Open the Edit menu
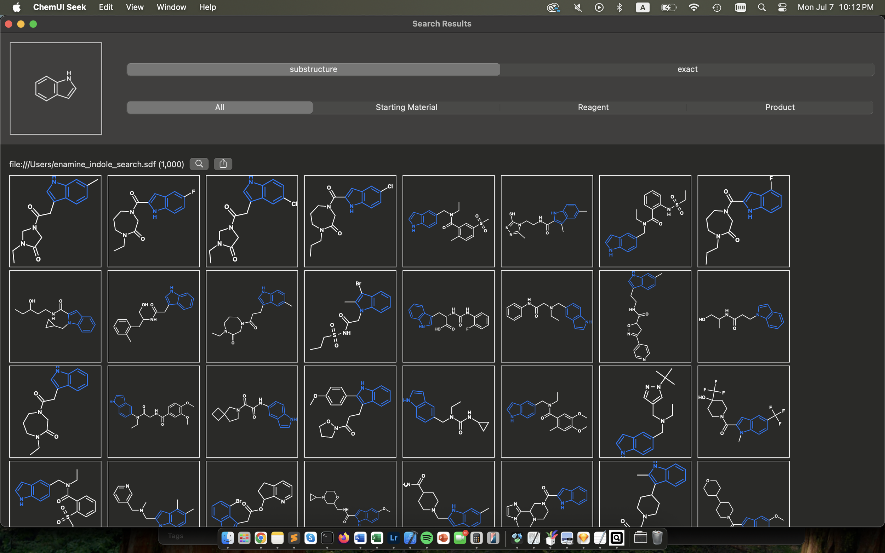This screenshot has width=885, height=553. click(106, 7)
